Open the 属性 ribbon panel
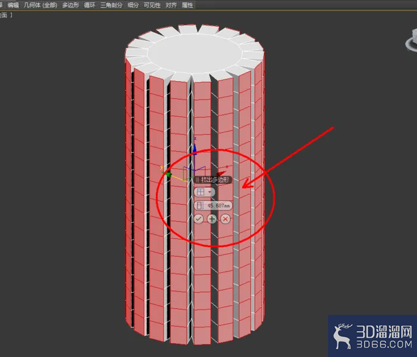 pos(187,5)
